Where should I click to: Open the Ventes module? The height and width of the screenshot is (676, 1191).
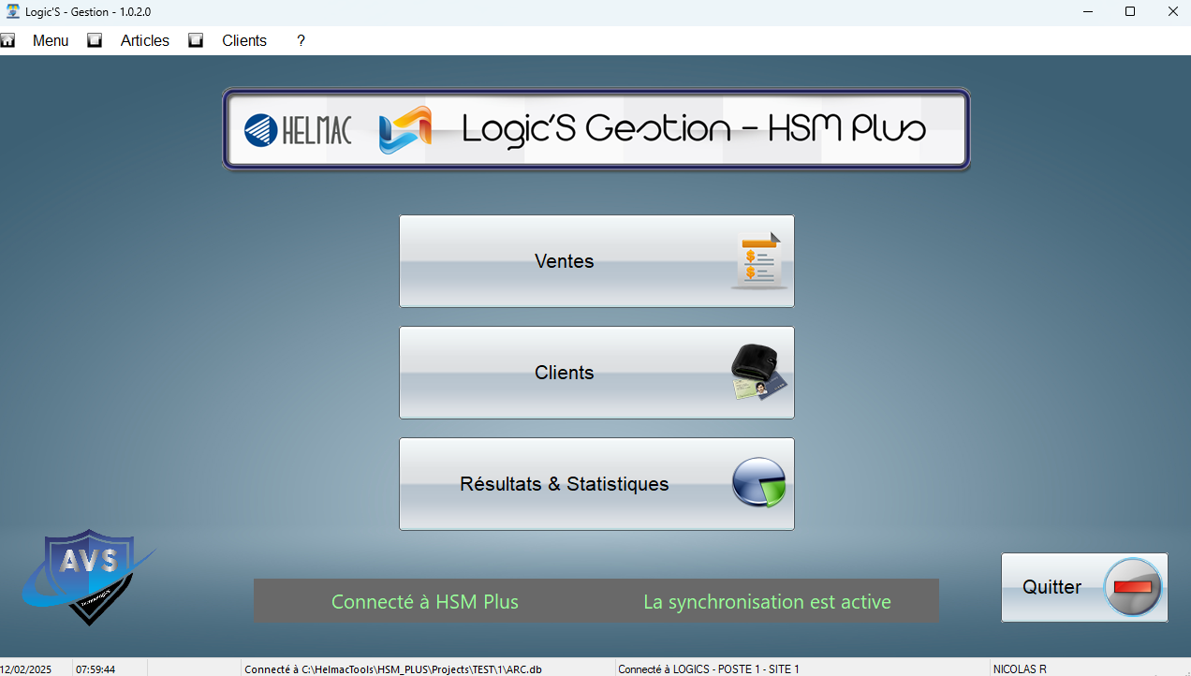tap(565, 261)
